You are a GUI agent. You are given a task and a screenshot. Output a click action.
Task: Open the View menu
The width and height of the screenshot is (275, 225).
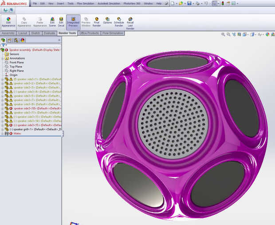[51, 4]
